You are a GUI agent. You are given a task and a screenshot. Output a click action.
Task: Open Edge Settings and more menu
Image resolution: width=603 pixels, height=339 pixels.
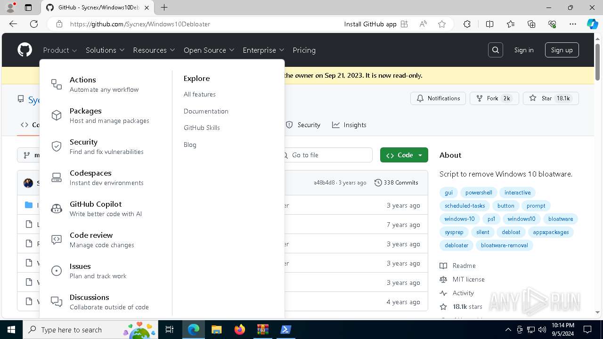573,24
